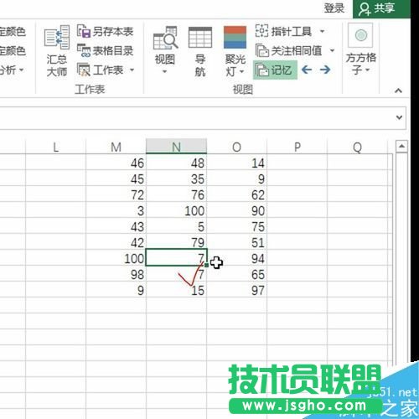This screenshot has width=419, height=419.
Task: Select the 指针工具 pointer tool
Action: (x=284, y=31)
